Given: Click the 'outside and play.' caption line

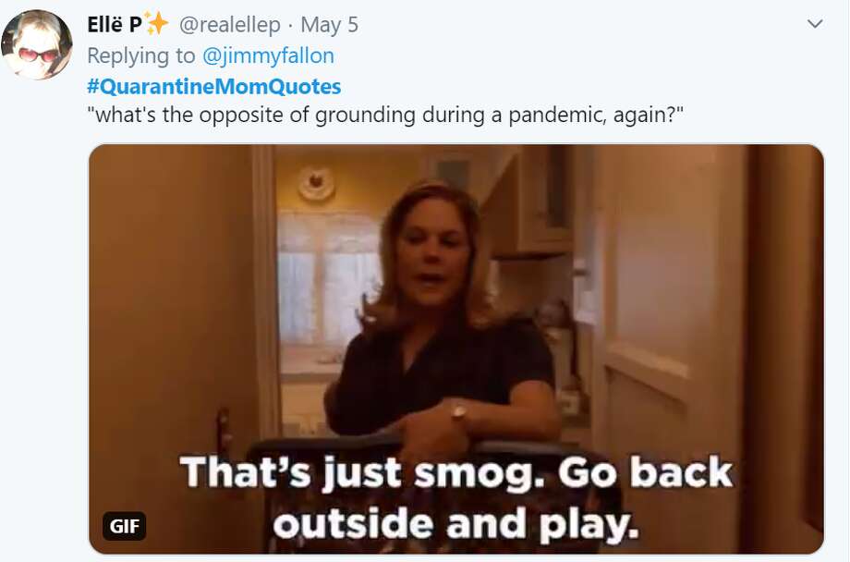Looking at the screenshot, I should pos(455,524).
